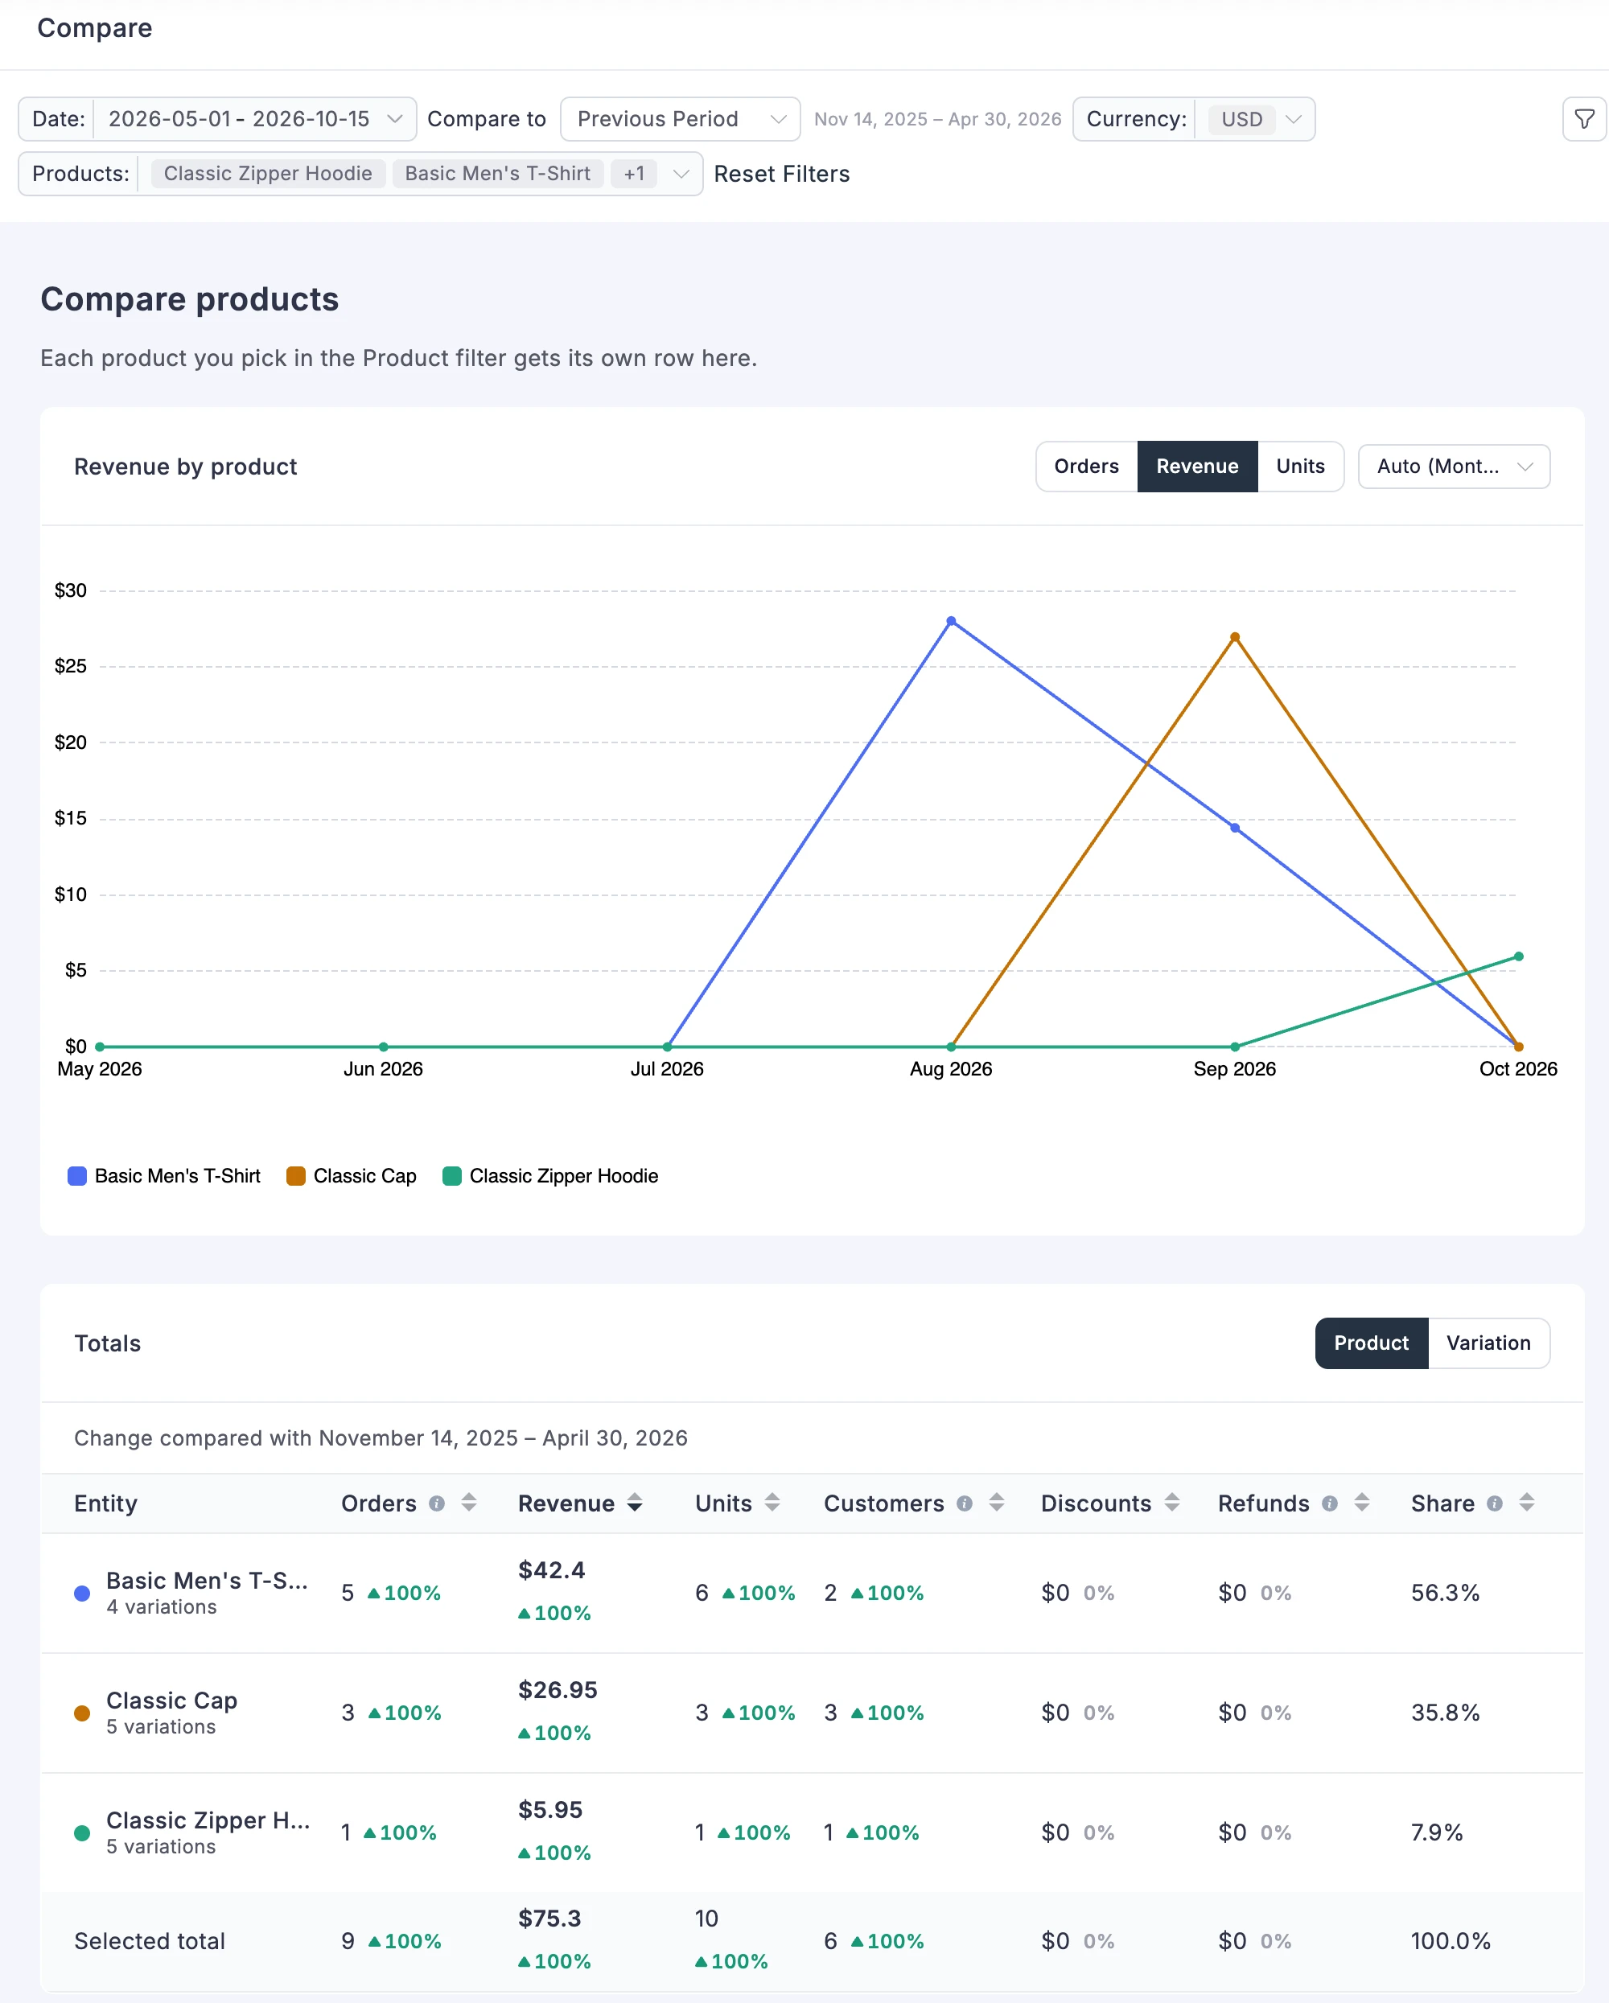
Task: Click the 7.9% share value
Action: pyautogui.click(x=1436, y=1832)
